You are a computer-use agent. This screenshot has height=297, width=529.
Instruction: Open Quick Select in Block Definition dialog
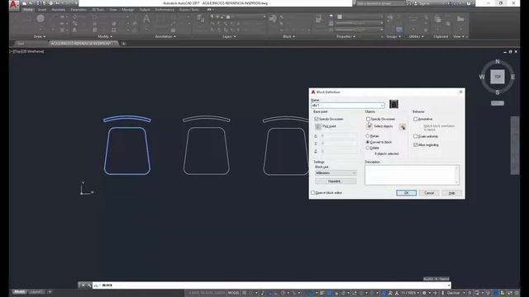[x=403, y=126]
